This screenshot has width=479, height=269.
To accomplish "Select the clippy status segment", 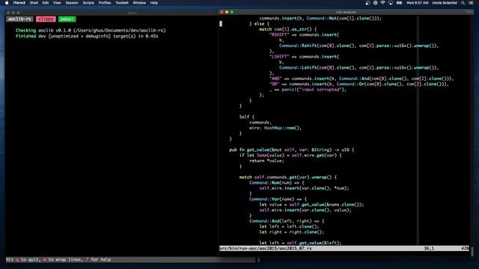I will tap(46, 19).
